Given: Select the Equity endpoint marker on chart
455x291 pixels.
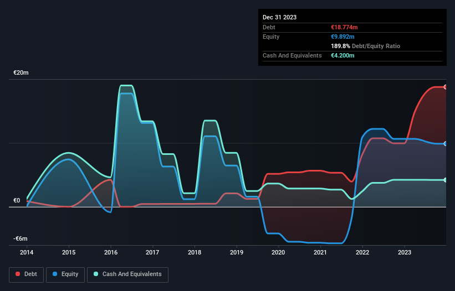Looking at the screenshot, I should (x=446, y=144).
